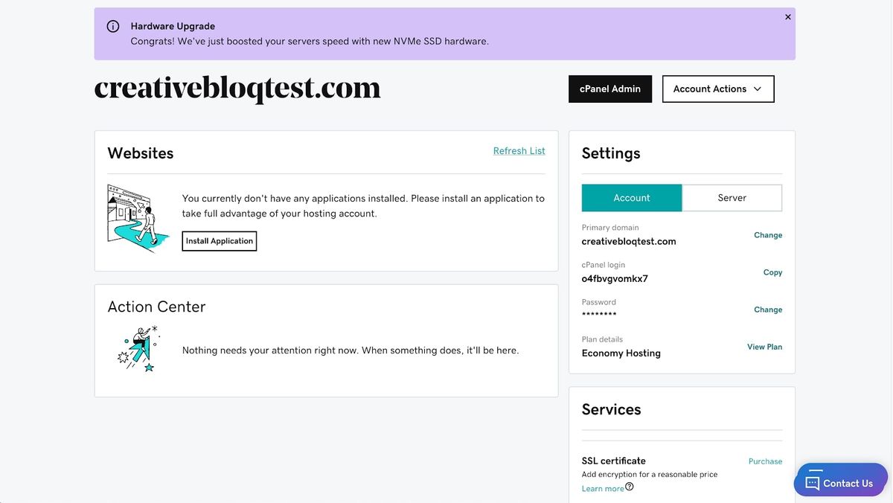The image size is (893, 503).
Task: Click the info icon in the Hardware Upgrade banner
Action: pyautogui.click(x=112, y=26)
